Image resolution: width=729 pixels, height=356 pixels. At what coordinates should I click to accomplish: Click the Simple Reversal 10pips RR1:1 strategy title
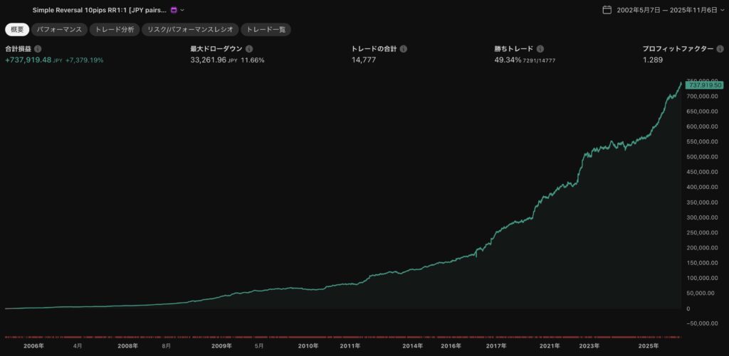click(99, 10)
